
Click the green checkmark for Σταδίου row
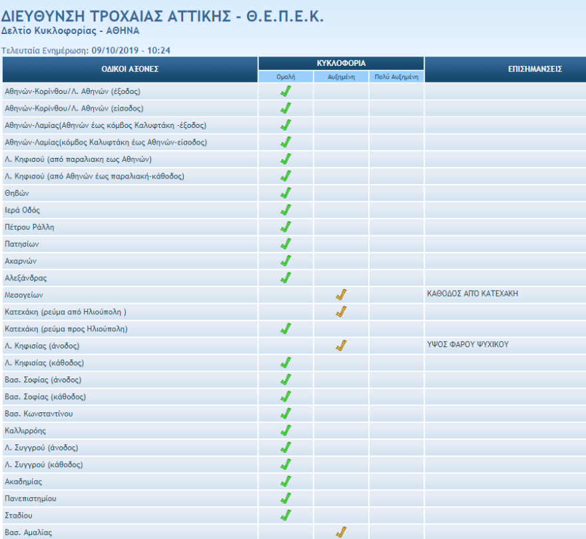[x=286, y=515]
